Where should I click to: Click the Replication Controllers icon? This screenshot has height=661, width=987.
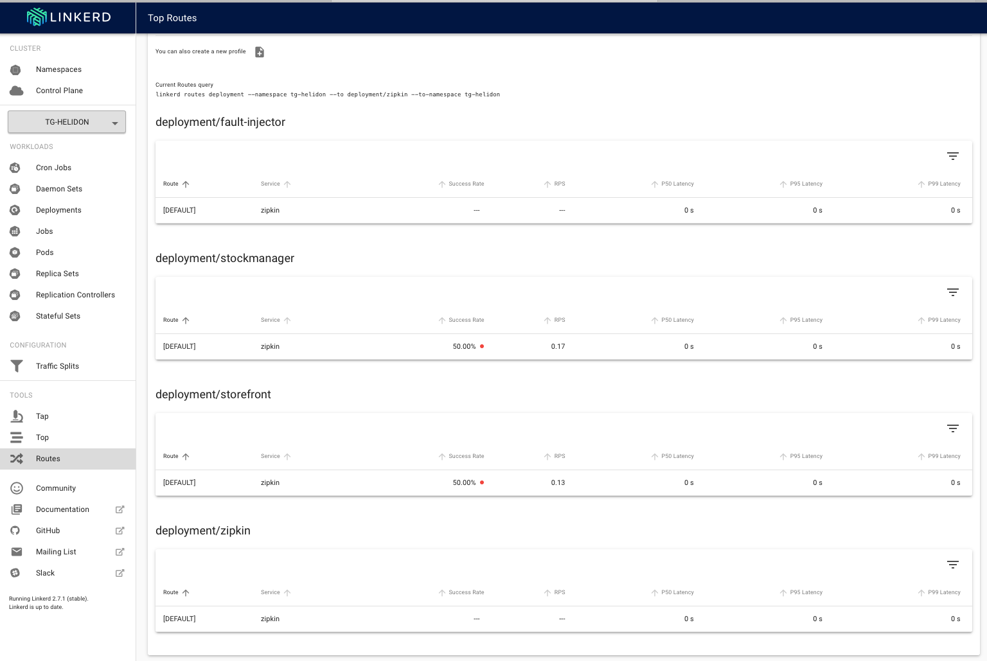(15, 295)
